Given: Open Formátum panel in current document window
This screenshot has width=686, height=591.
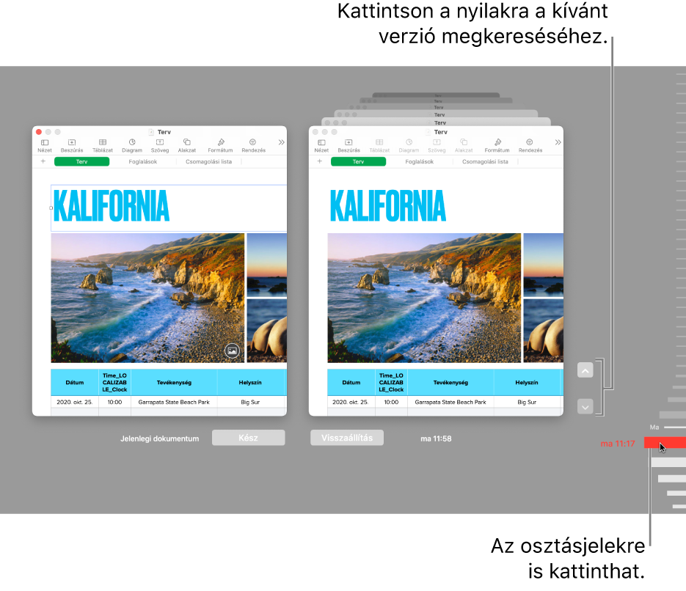Looking at the screenshot, I should pyautogui.click(x=220, y=146).
